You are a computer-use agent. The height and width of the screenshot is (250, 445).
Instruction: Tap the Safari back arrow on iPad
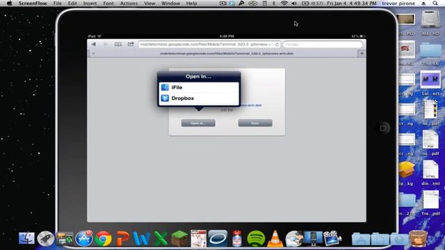pyautogui.click(x=93, y=44)
